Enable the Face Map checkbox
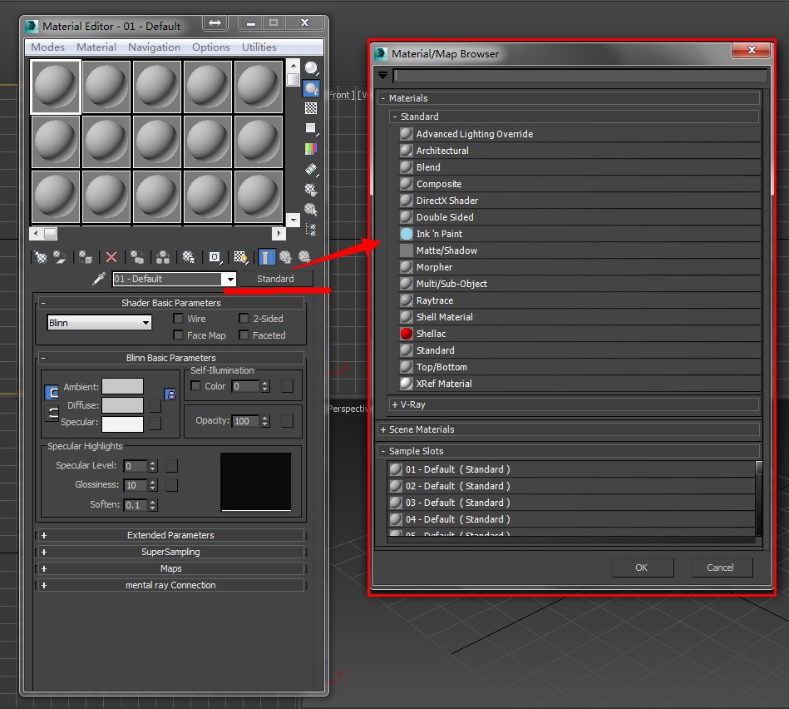This screenshot has height=709, width=789. pos(178,335)
